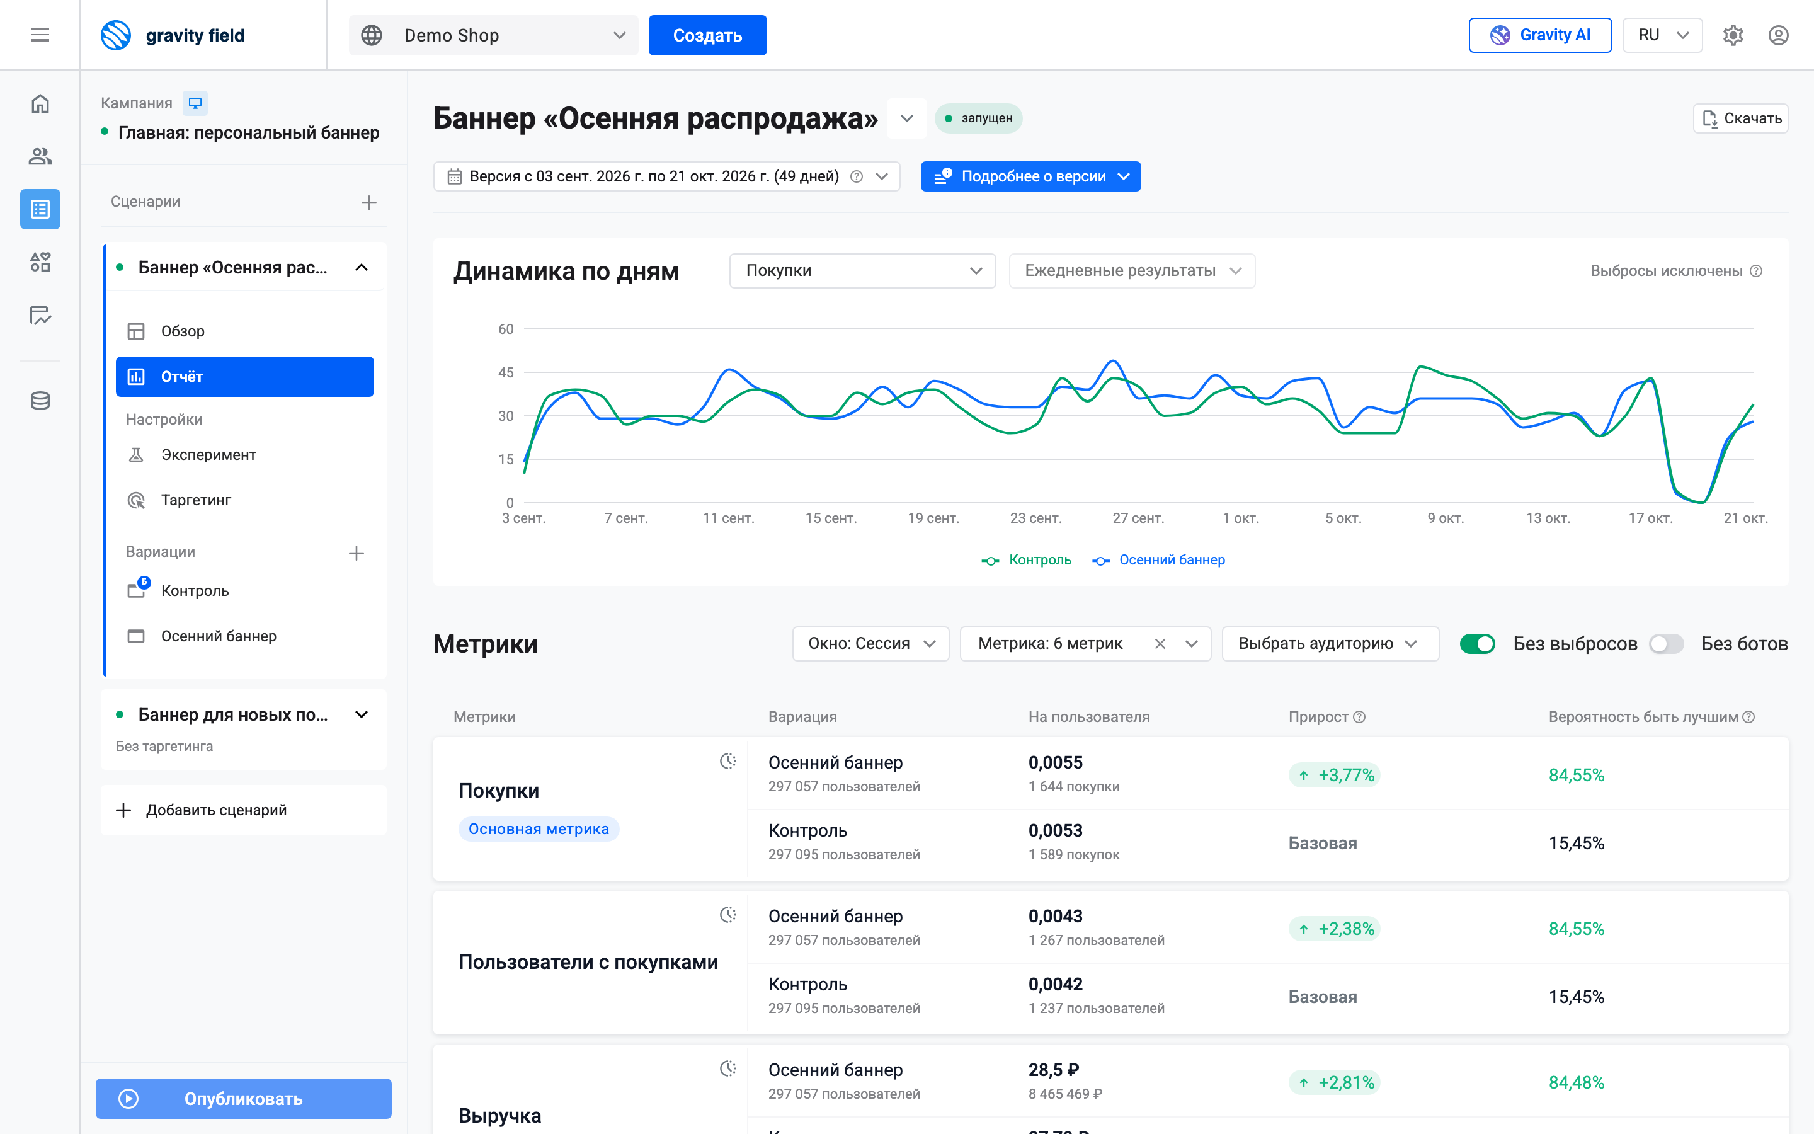This screenshot has width=1814, height=1134.
Task: Open the Окно: Сессия dropdown
Action: point(870,643)
